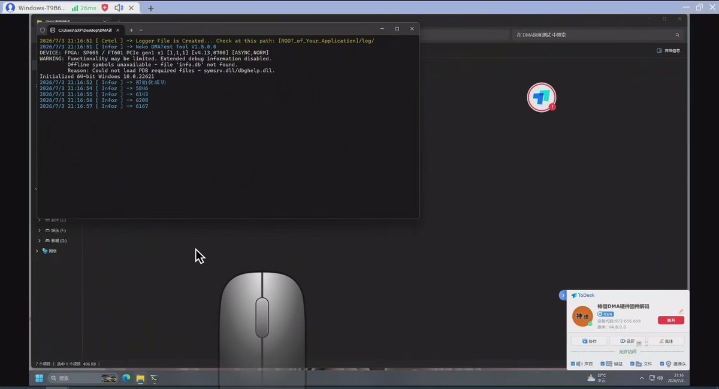
Task: Click the red shield security icon
Action: pyautogui.click(x=105, y=8)
